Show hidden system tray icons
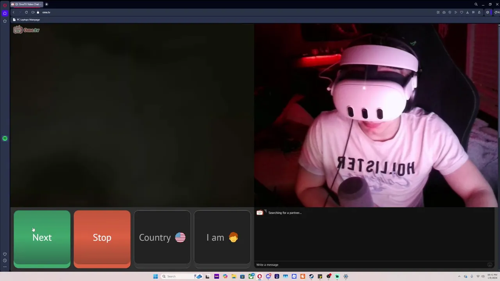The image size is (500, 281). [x=459, y=276]
